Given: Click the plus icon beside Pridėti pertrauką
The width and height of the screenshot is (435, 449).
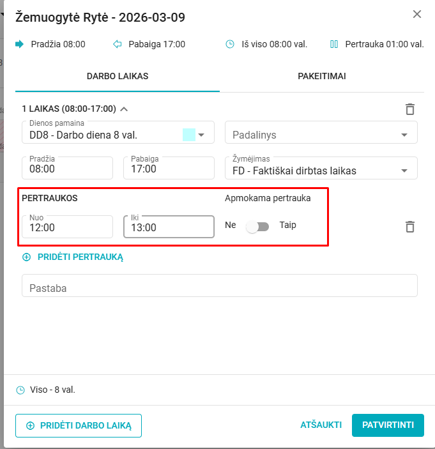Looking at the screenshot, I should [x=27, y=257].
